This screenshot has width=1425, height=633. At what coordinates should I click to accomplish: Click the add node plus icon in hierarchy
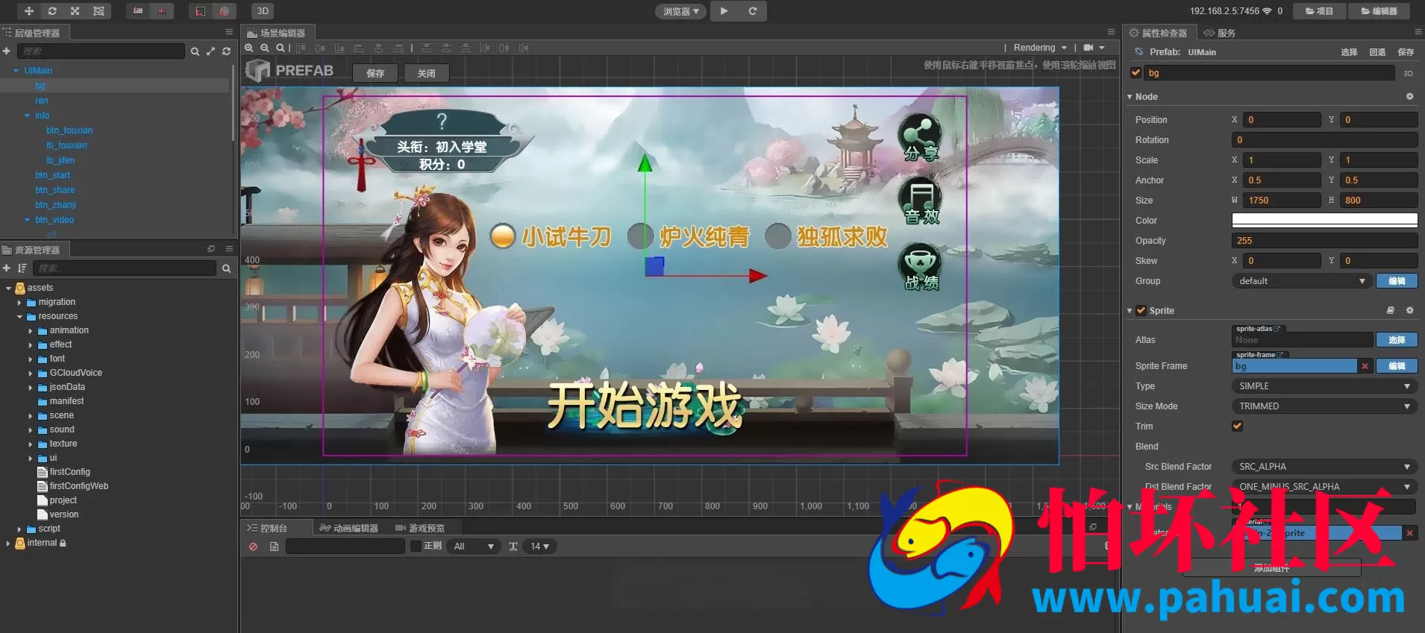coord(7,51)
